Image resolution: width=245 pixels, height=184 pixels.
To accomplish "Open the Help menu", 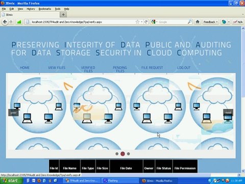I will pyautogui.click(x=66, y=9).
